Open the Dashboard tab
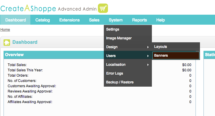This screenshot has height=116, width=215. (16, 20)
